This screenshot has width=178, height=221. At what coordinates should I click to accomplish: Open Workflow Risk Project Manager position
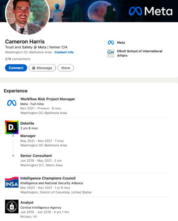coord(47,99)
